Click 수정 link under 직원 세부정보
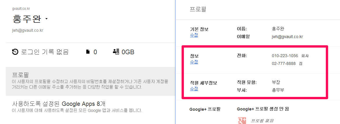Viewport: 340px width, 124px height. tap(194, 89)
